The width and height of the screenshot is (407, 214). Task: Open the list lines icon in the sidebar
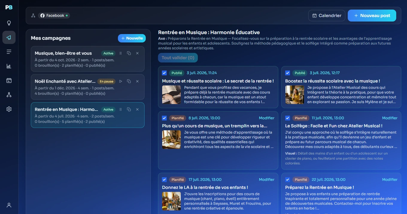9,52
